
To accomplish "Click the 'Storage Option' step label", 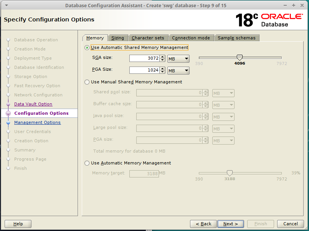I will [31, 76].
